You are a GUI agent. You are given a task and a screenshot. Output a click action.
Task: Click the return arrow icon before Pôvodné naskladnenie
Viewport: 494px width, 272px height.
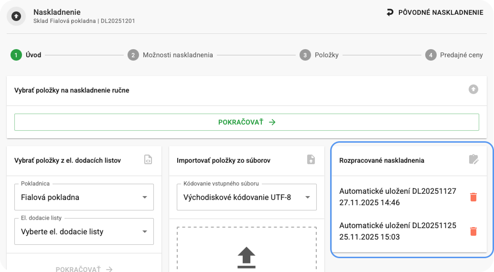[x=390, y=13]
